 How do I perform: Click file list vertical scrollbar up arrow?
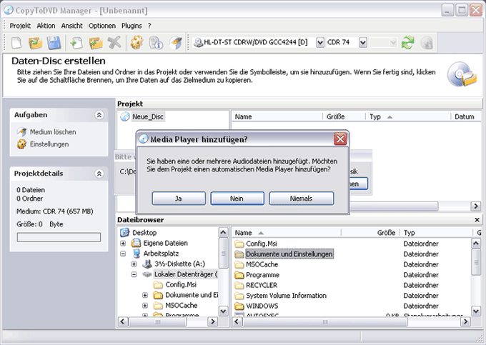click(476, 243)
